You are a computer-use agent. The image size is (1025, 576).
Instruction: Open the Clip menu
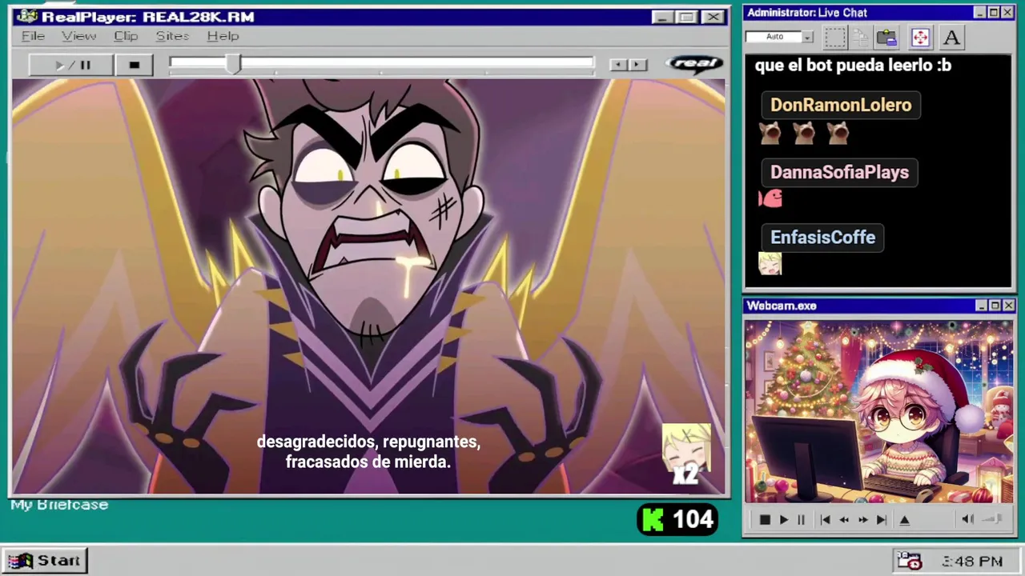coord(126,36)
